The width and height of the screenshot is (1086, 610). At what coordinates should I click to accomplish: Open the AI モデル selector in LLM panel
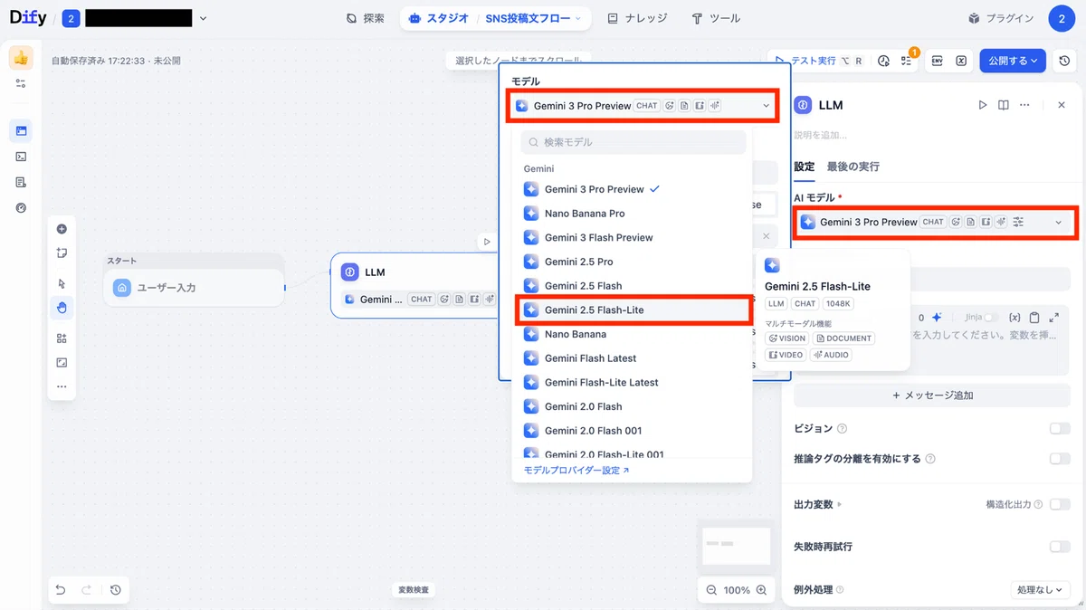935,222
